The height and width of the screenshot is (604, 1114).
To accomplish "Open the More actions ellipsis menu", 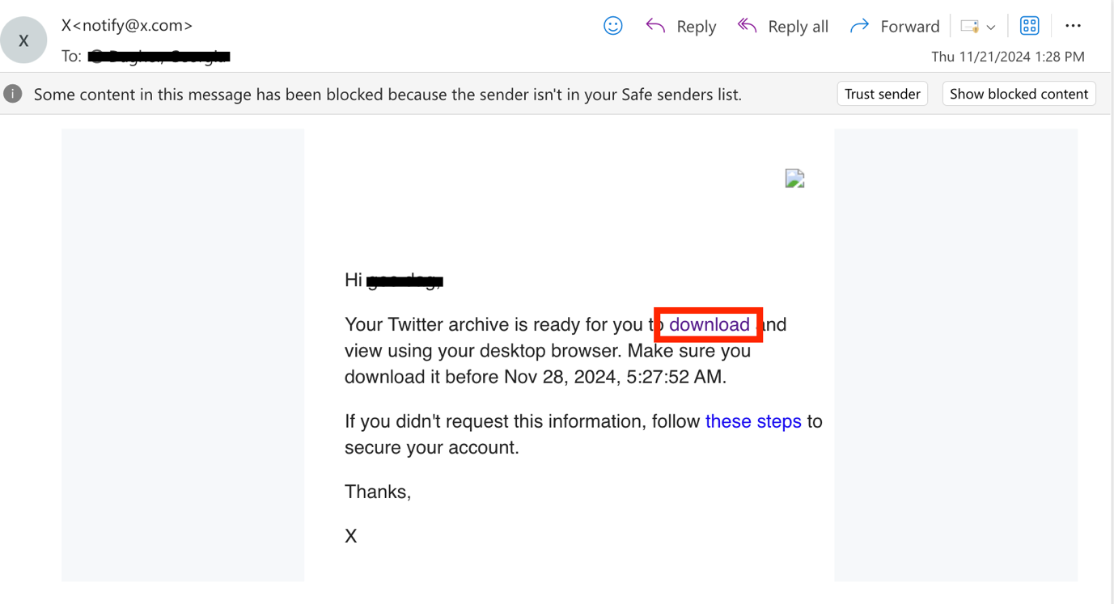I will click(x=1073, y=26).
